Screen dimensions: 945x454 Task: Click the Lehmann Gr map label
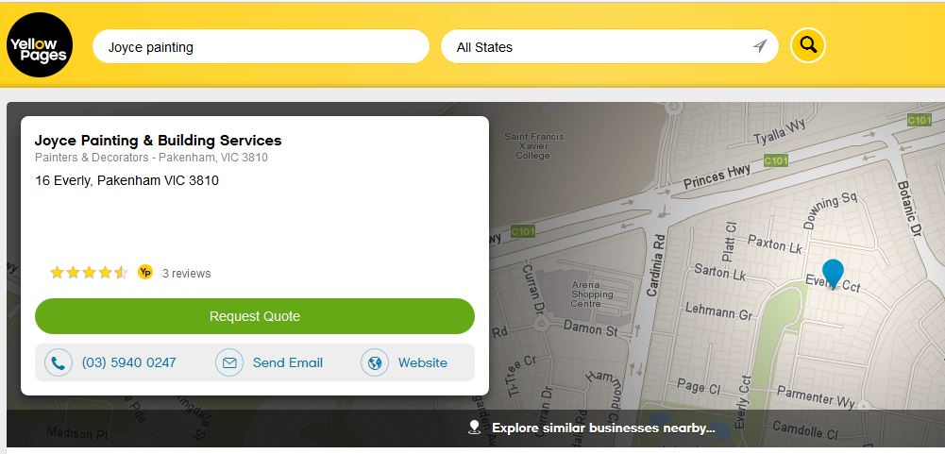[x=719, y=311]
